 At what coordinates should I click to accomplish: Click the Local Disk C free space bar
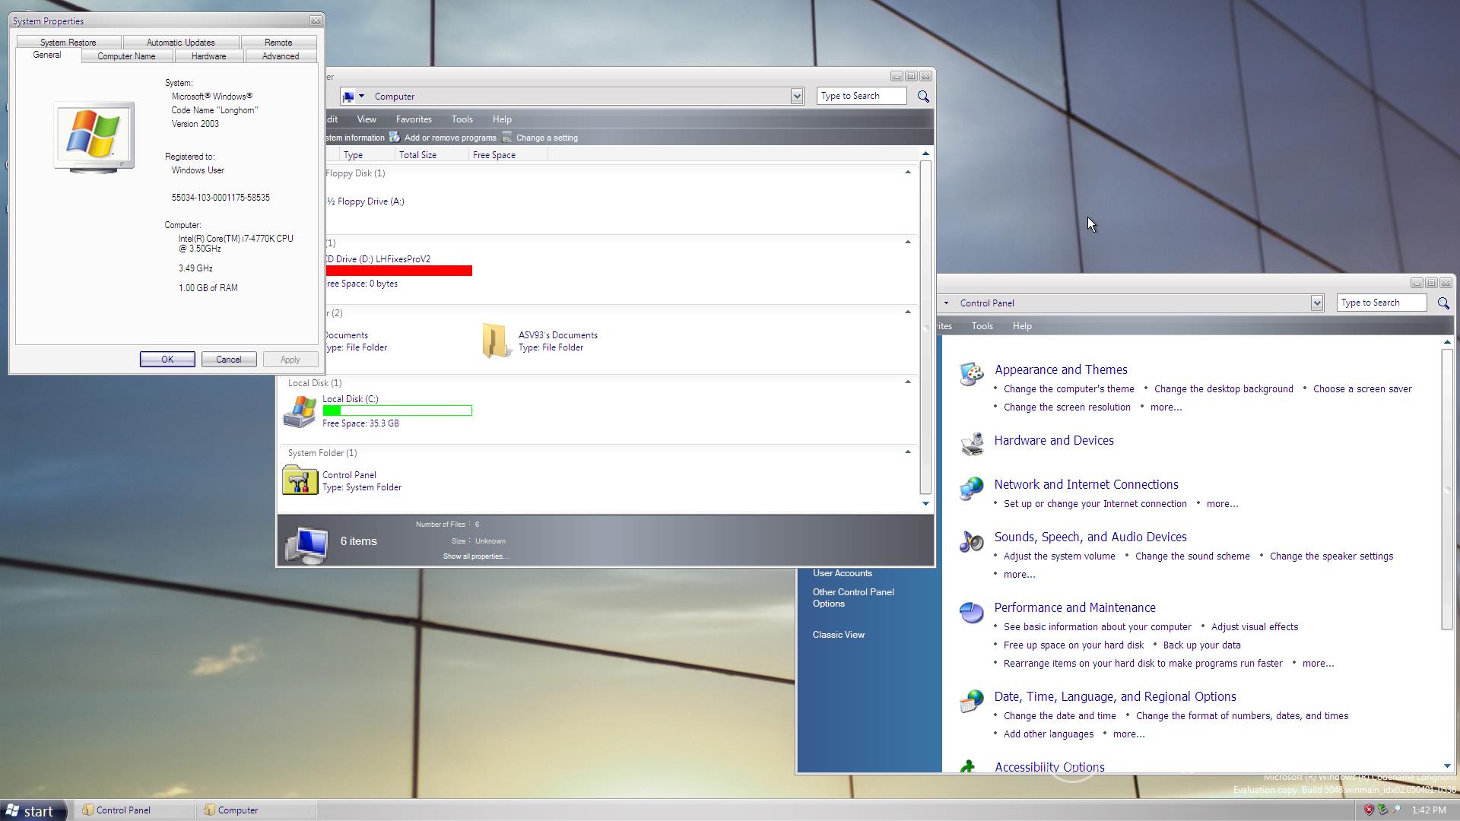click(397, 410)
